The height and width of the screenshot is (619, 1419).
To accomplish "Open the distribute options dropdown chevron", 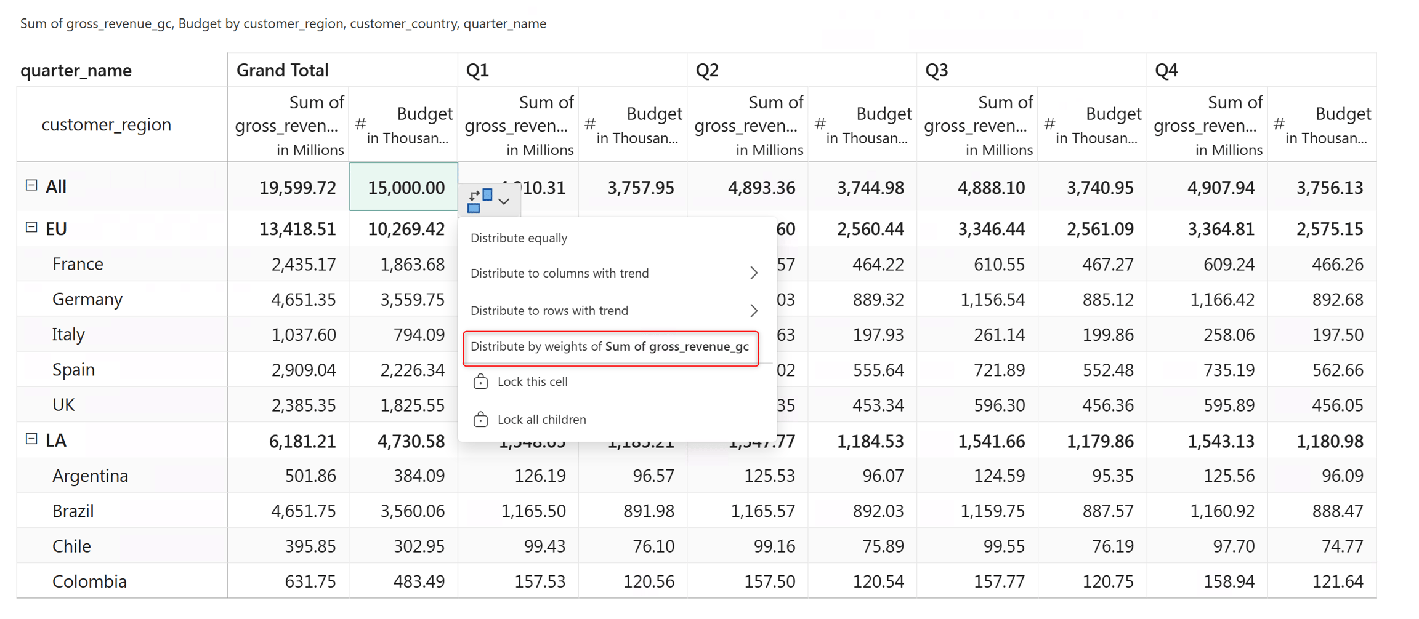I will point(504,201).
